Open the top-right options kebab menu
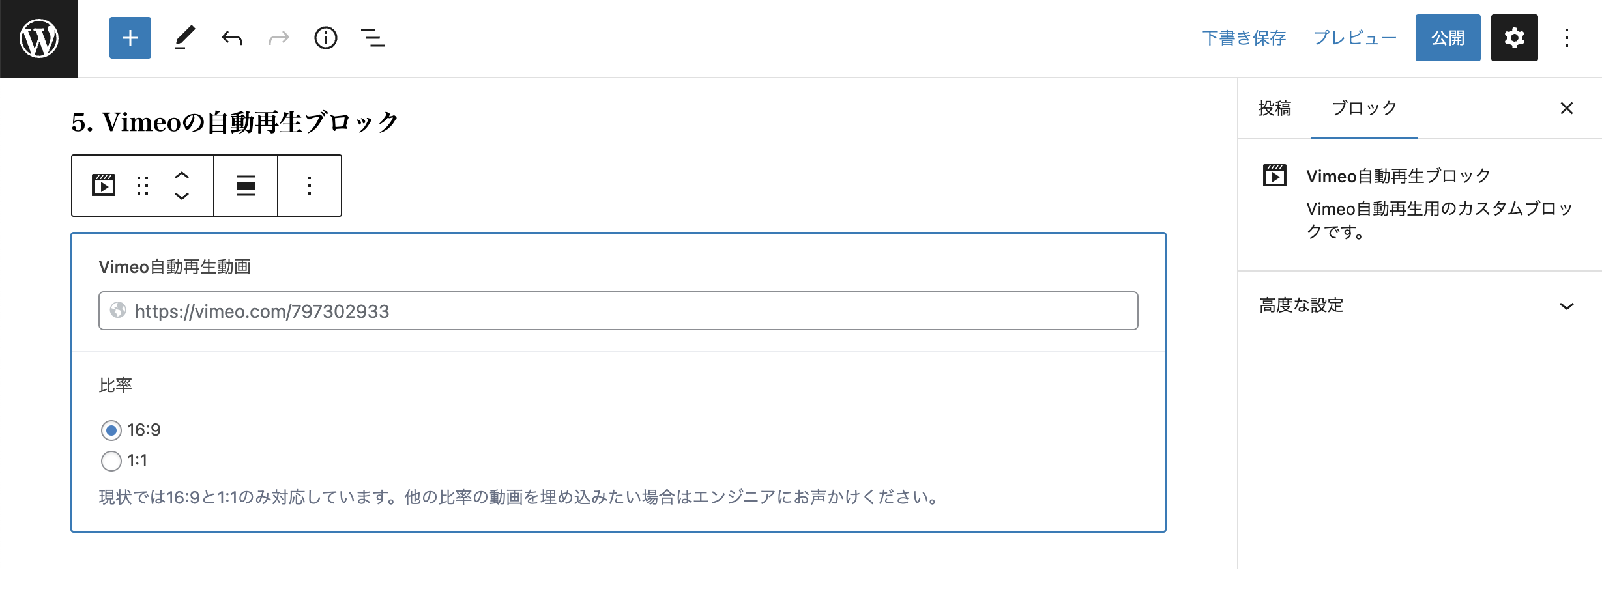 pyautogui.click(x=1567, y=38)
